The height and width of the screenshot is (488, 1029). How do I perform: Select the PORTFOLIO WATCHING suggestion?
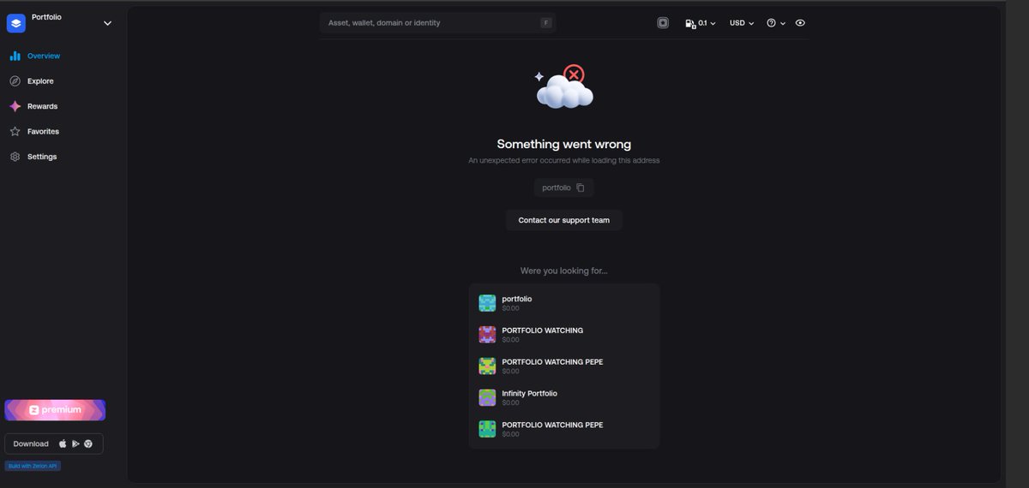point(564,334)
